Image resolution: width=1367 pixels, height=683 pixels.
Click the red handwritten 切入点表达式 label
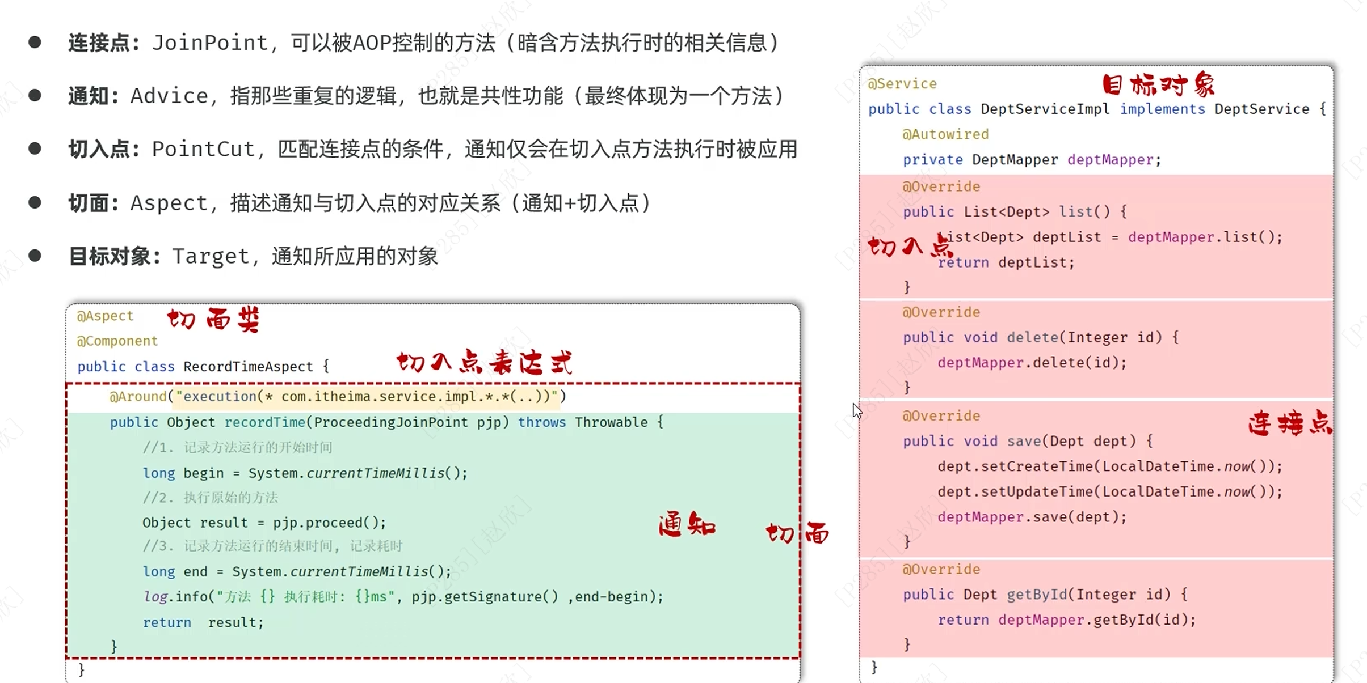coord(484,362)
